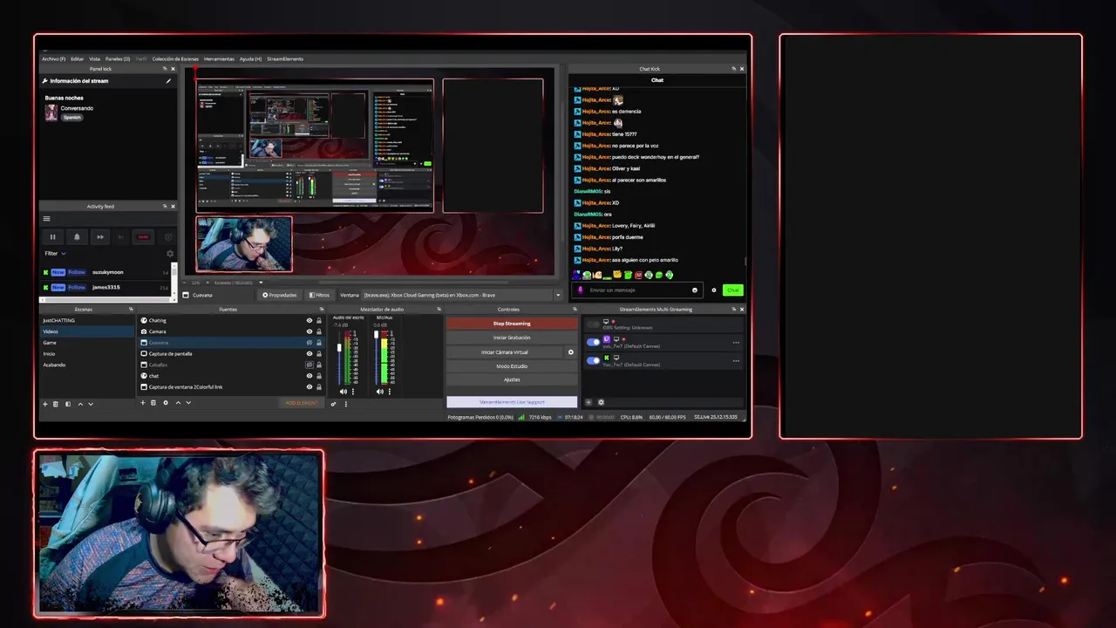Open the Audio del escritorio options menu dots

coord(351,392)
